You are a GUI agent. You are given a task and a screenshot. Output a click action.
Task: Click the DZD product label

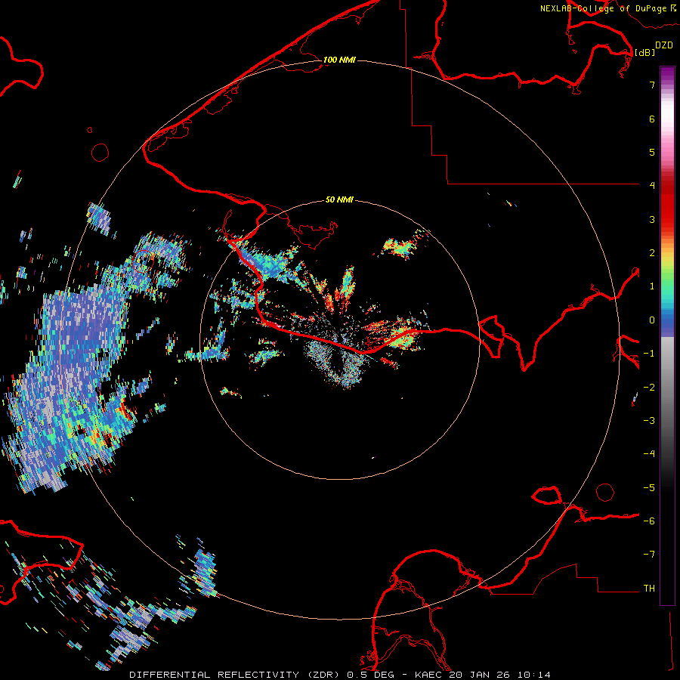664,45
